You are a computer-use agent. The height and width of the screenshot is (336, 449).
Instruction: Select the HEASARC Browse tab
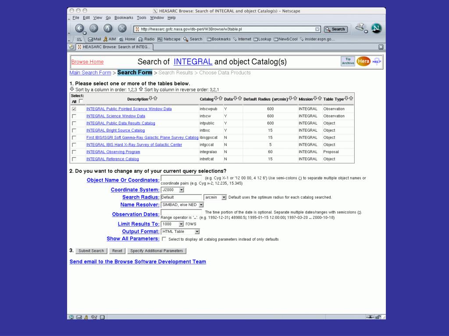coord(114,47)
